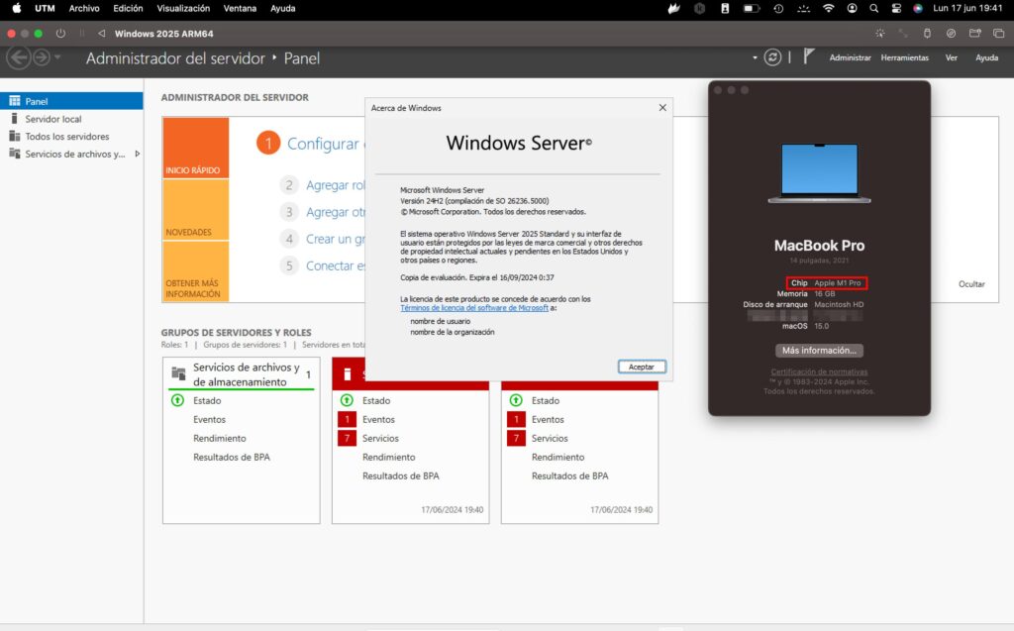Click the UTM restart triangle icon
1014x631 pixels.
[102, 33]
